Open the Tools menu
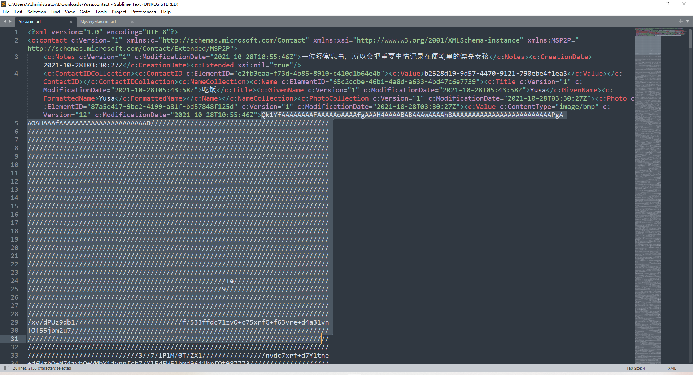 point(101,12)
